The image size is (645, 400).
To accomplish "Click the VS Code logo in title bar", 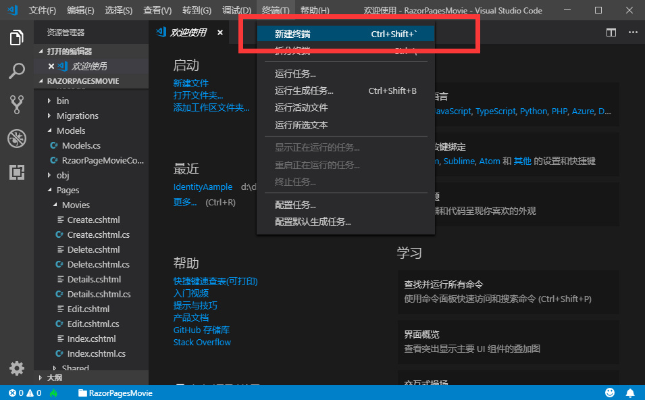I will (13, 10).
